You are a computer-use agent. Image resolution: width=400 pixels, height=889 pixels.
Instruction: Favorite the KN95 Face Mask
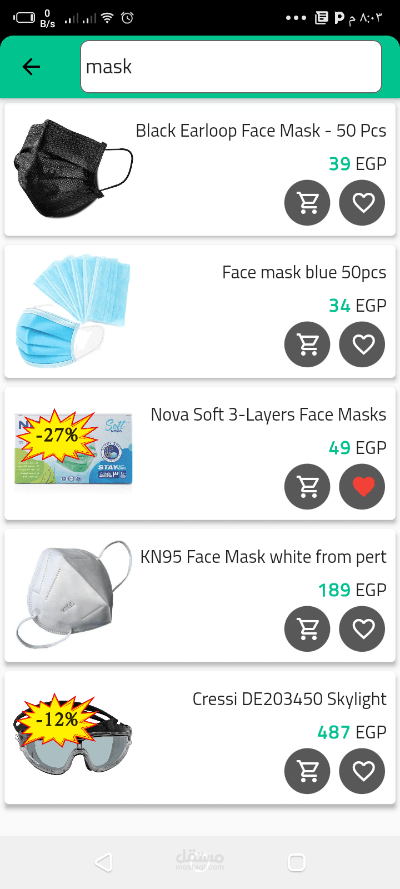click(362, 629)
